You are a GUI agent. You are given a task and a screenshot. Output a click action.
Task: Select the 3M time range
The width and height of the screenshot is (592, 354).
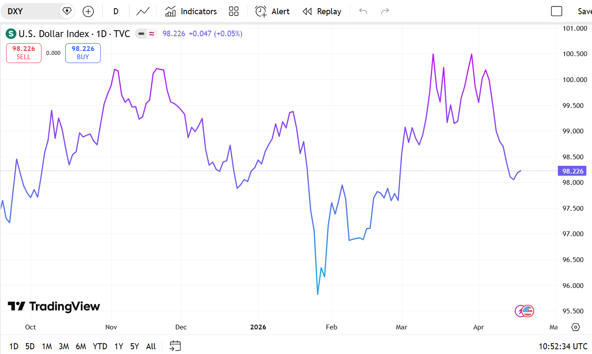click(64, 346)
